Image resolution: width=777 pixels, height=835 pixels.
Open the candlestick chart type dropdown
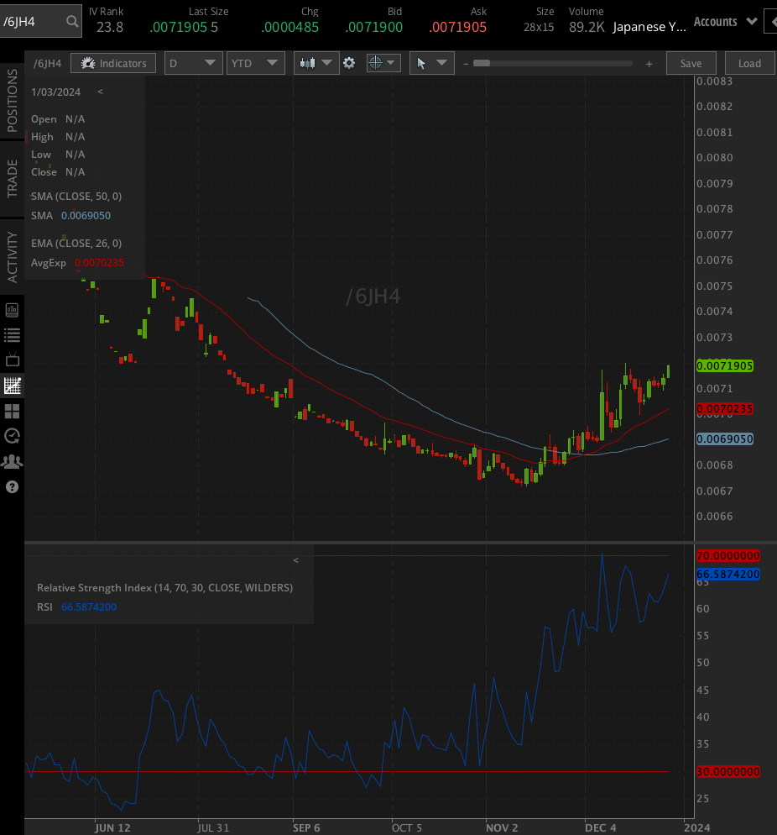click(x=316, y=63)
